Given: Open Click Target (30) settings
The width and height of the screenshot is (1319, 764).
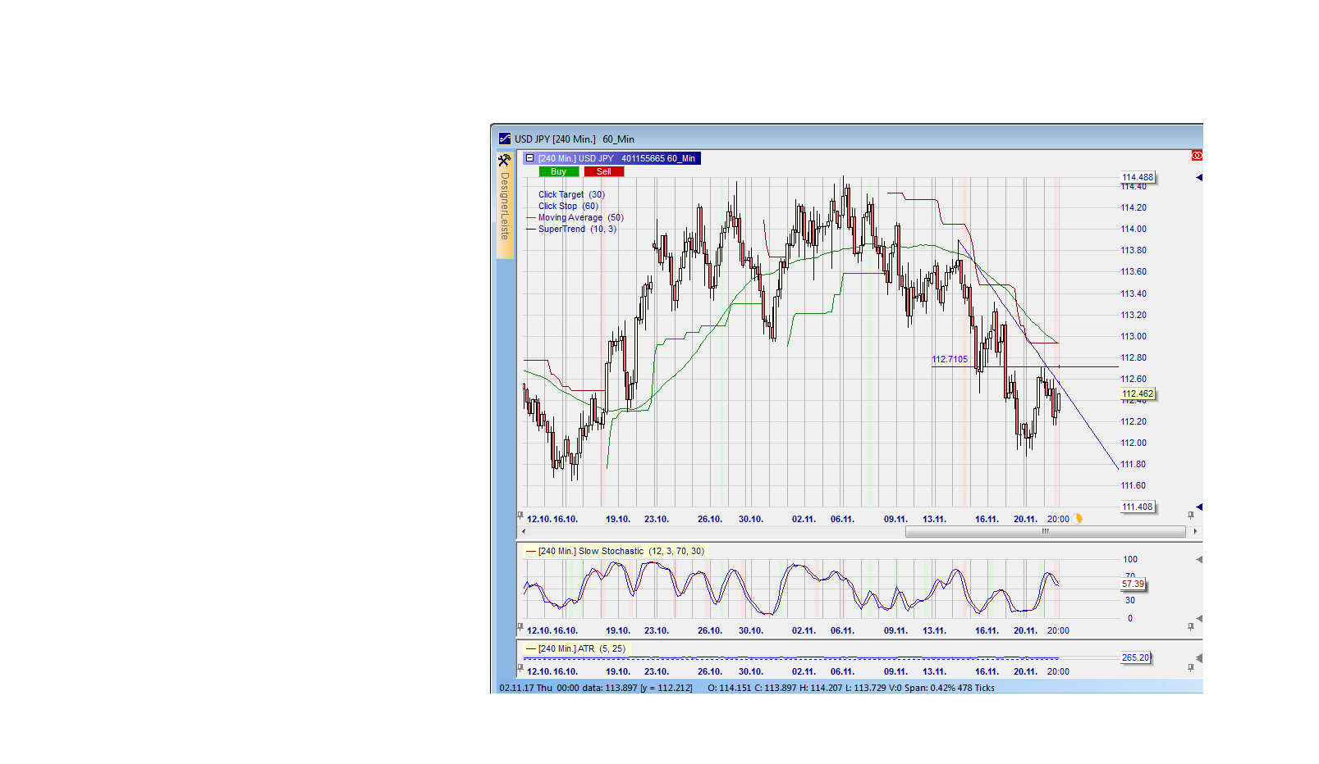Looking at the screenshot, I should [571, 194].
